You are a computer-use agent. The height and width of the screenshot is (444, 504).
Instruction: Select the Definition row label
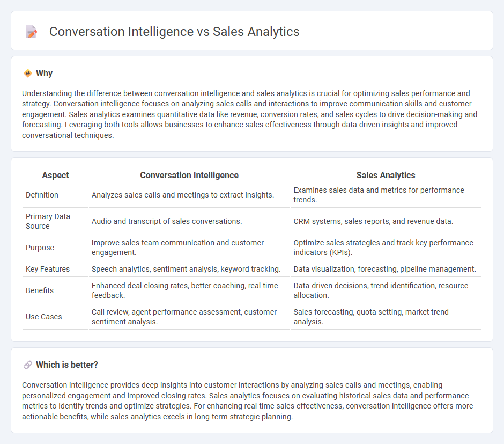[42, 195]
